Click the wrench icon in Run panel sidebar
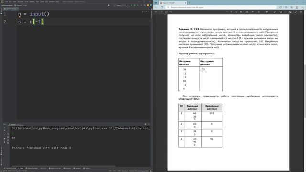The height and width of the screenshot is (172, 306). [4, 130]
